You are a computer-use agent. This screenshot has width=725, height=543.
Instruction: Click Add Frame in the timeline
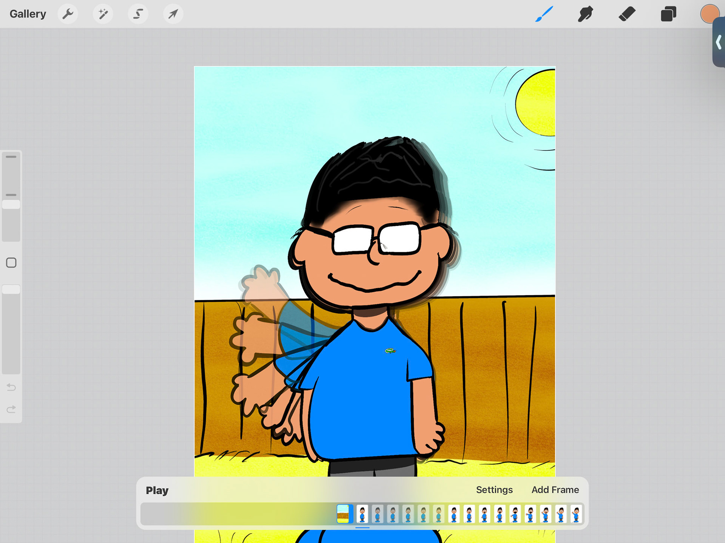pos(555,489)
